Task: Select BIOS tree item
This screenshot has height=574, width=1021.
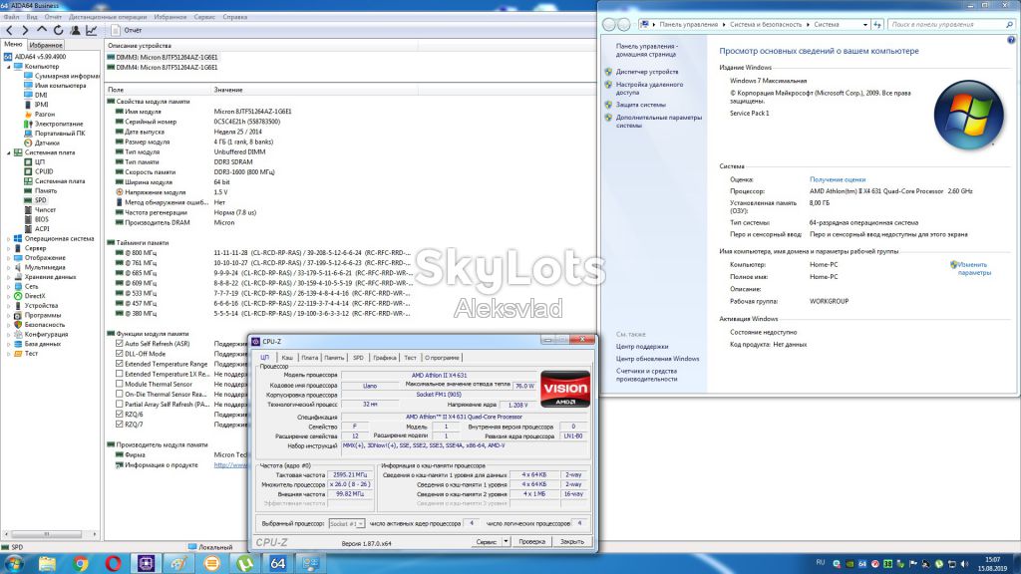Action: click(42, 219)
